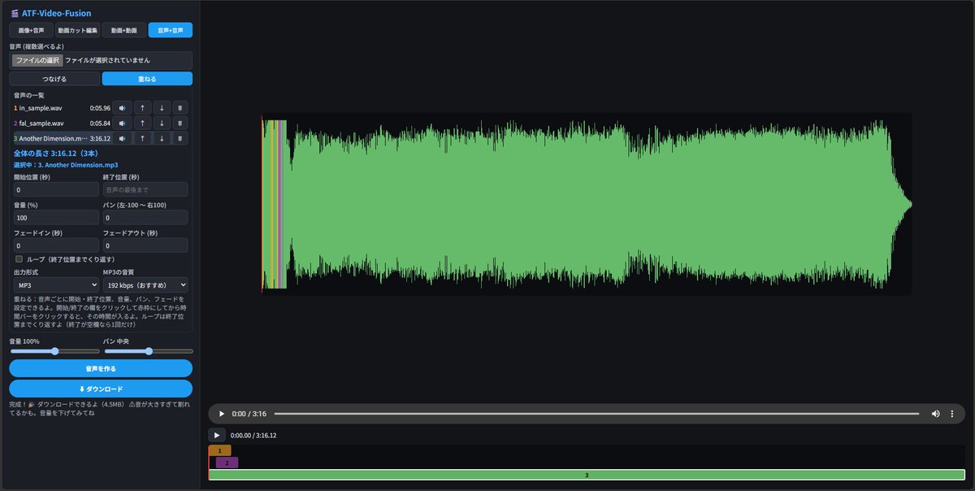Select fal_sample.wav file name in the list
This screenshot has width=975, height=491.
[x=41, y=123]
